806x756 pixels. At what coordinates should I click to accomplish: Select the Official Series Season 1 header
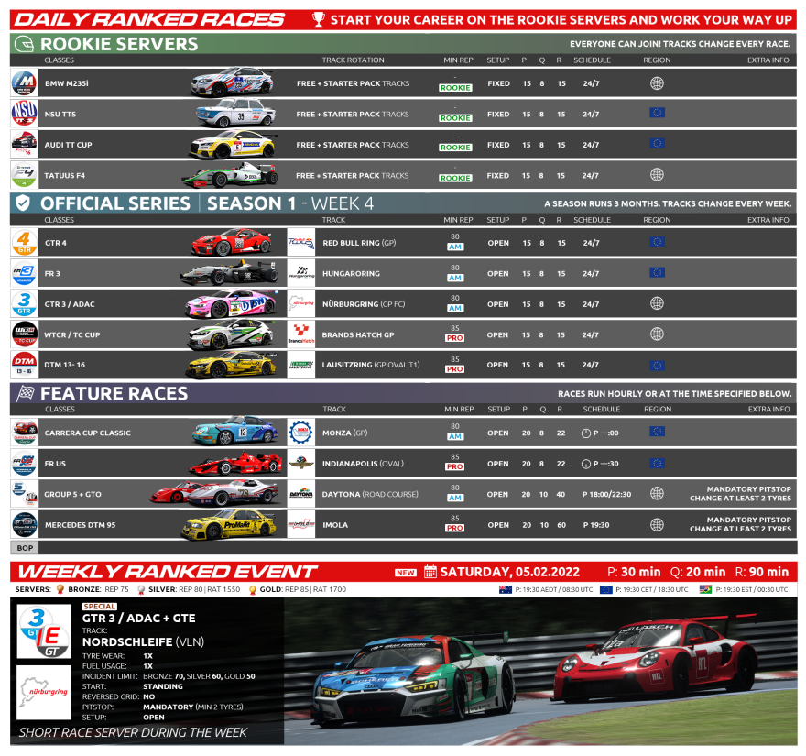(206, 203)
